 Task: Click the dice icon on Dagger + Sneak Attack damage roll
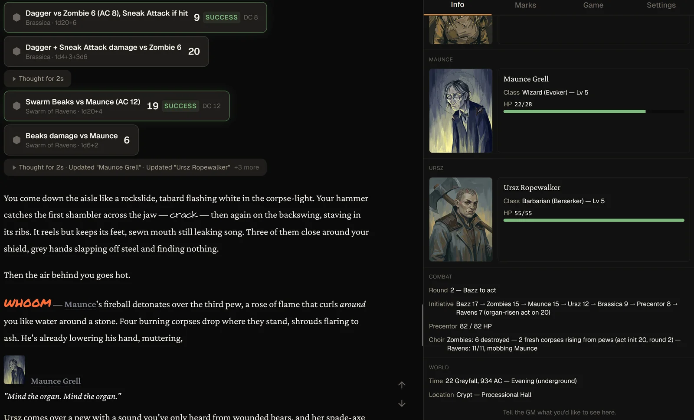pyautogui.click(x=16, y=52)
